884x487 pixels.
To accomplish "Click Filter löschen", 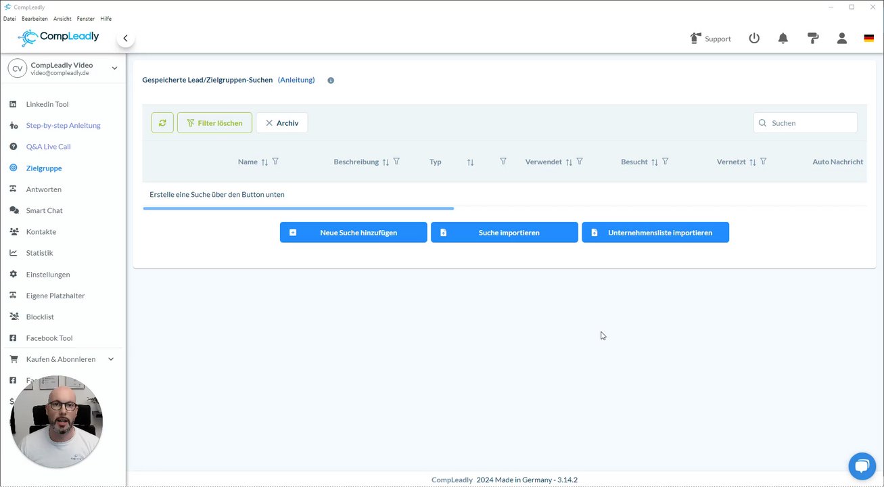I will pos(214,123).
